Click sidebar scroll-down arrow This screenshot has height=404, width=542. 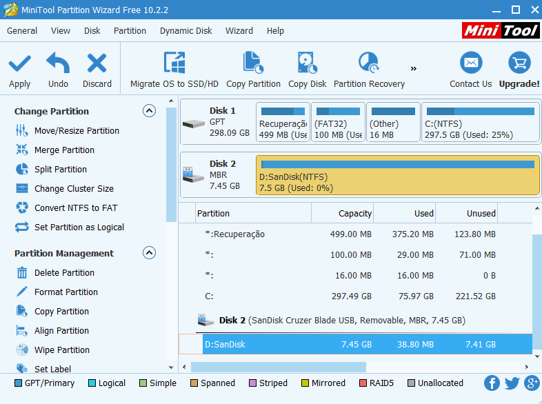[x=171, y=367]
